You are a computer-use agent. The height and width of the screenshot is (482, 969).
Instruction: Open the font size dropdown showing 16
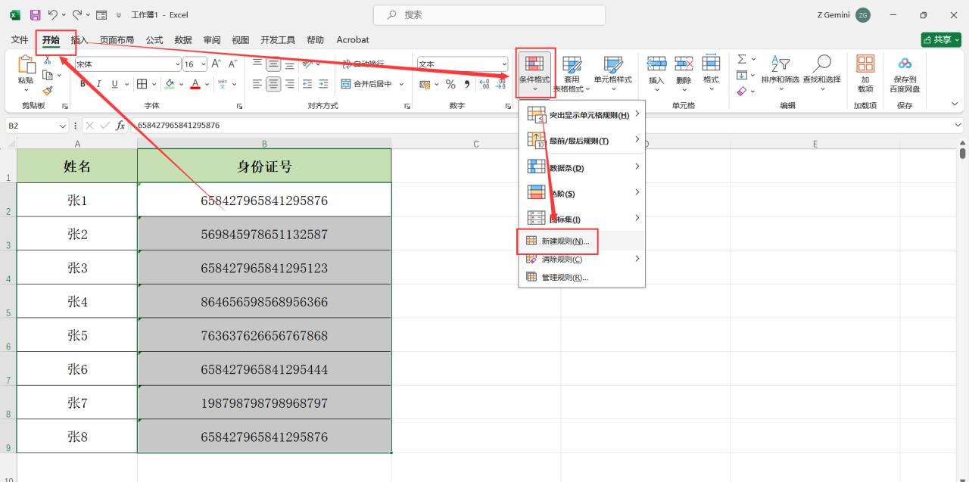pos(203,64)
